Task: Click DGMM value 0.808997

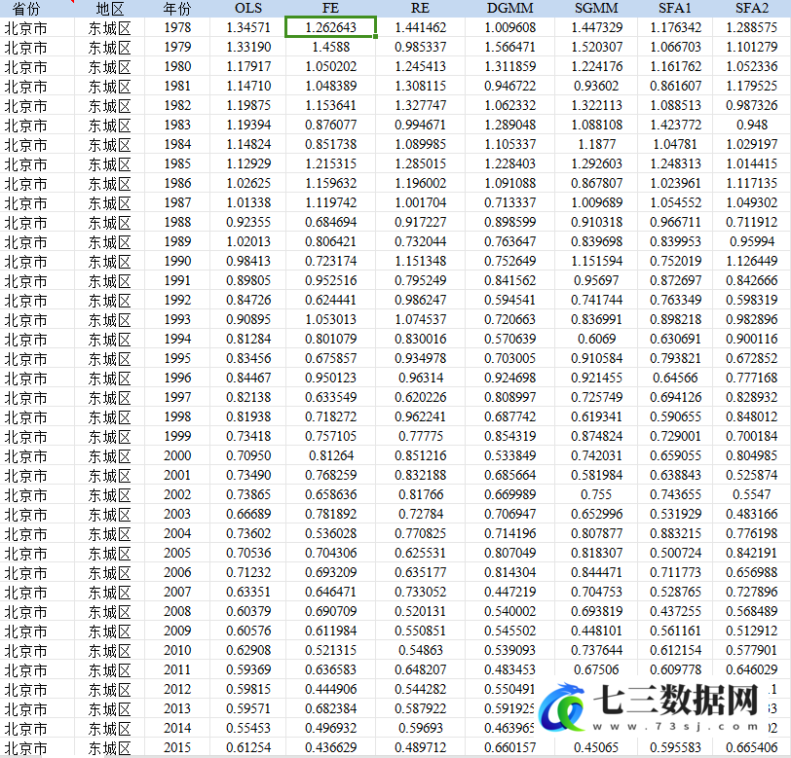Action: pos(510,398)
